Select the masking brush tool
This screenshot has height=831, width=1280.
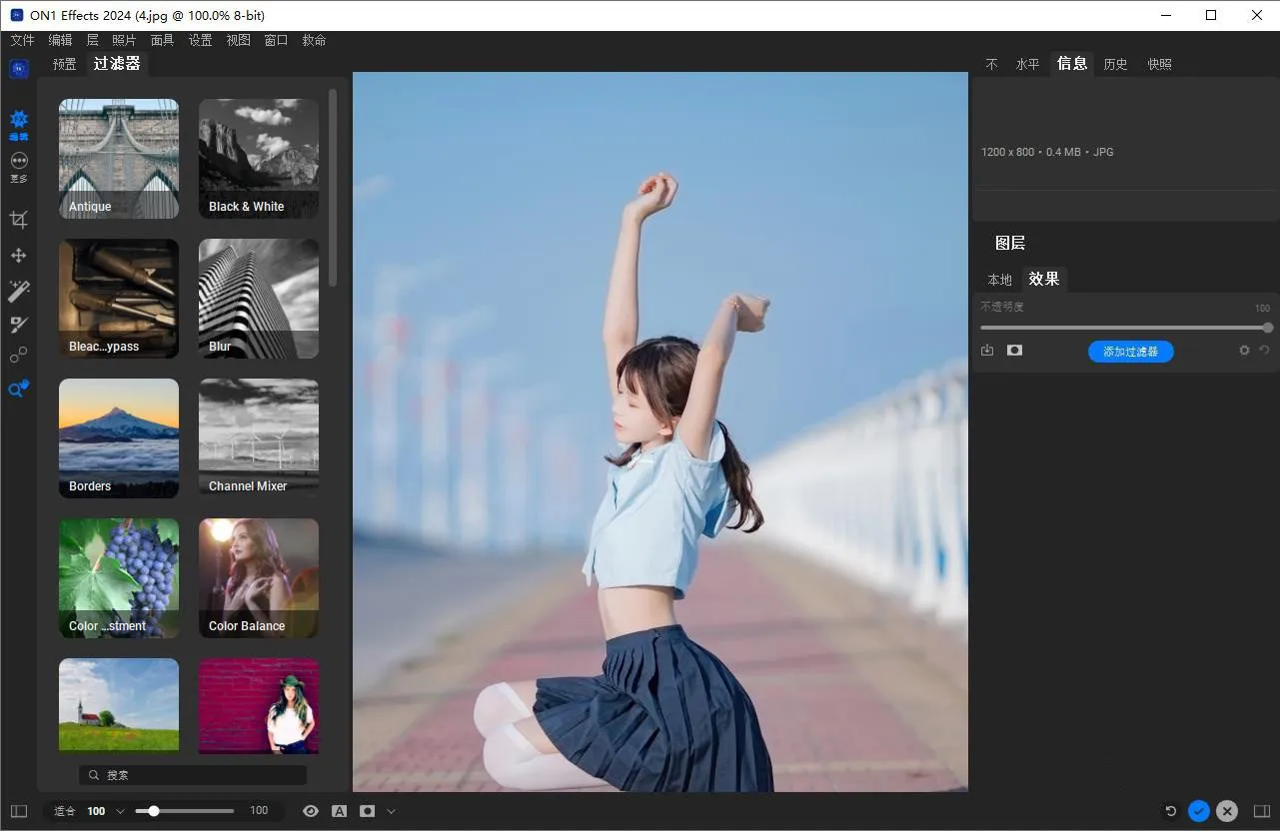18,325
